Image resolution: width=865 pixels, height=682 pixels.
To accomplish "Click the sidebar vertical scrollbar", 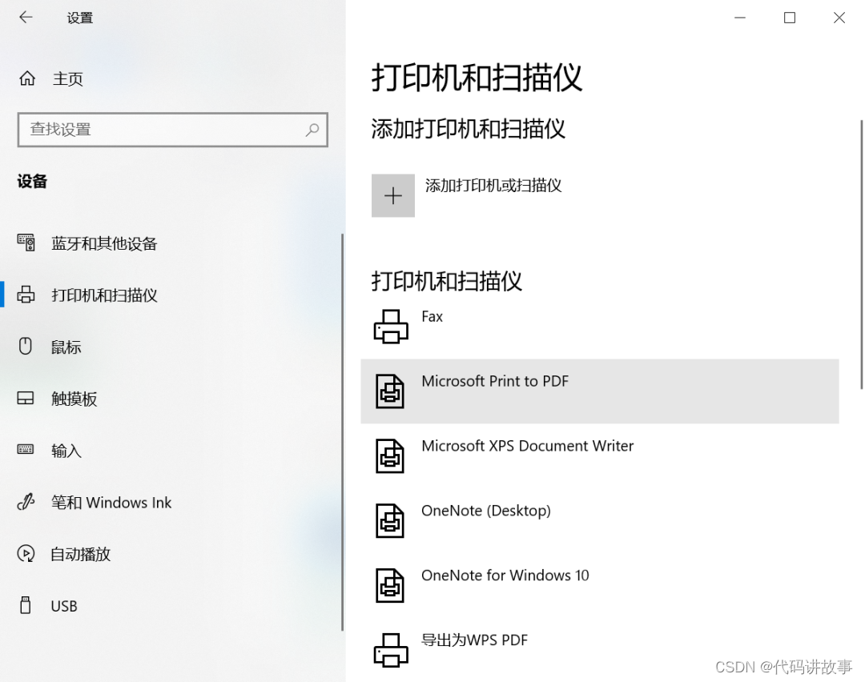I will pyautogui.click(x=343, y=432).
